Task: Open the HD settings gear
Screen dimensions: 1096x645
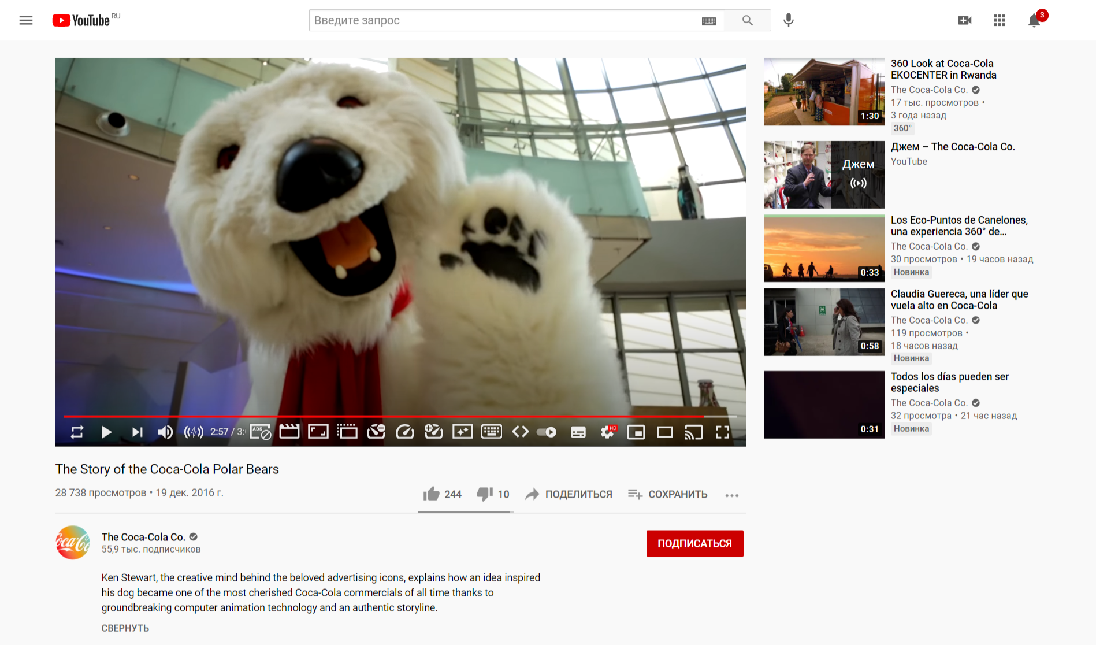Action: pyautogui.click(x=608, y=432)
